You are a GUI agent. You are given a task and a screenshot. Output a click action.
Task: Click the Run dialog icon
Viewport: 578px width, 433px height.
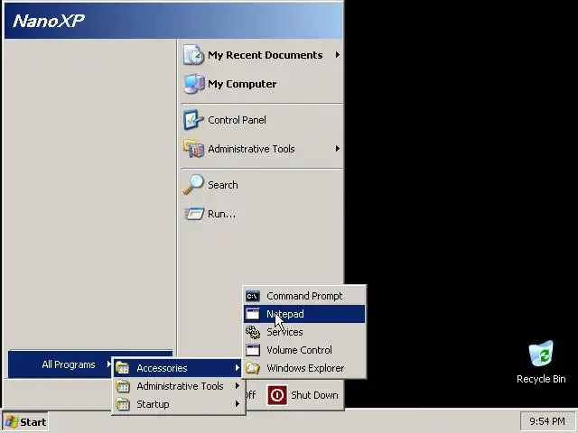click(194, 213)
